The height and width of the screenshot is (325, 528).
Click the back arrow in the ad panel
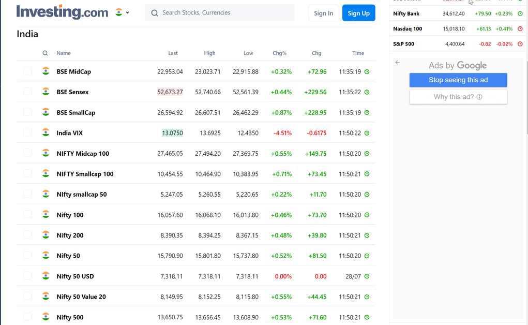click(x=397, y=63)
